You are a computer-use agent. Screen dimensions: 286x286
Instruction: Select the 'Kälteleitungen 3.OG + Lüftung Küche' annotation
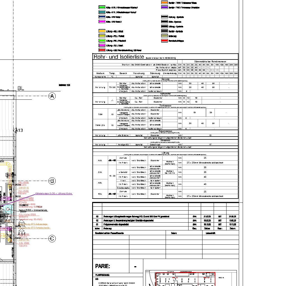[x=54, y=193]
